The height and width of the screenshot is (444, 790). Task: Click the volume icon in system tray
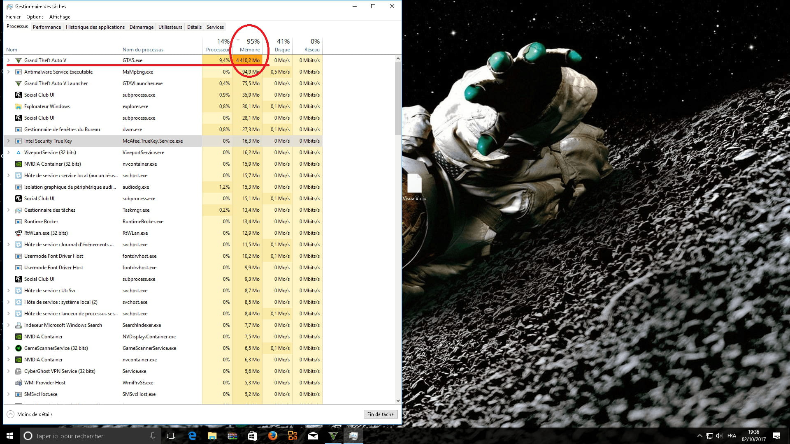719,436
